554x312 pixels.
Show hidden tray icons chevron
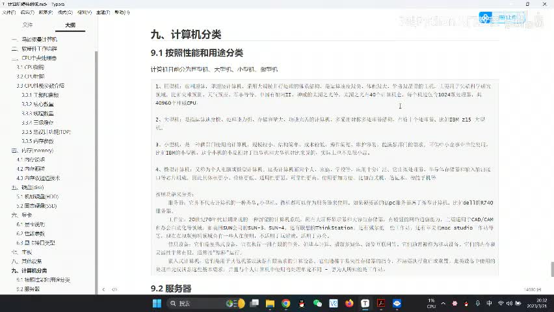tap(443, 303)
